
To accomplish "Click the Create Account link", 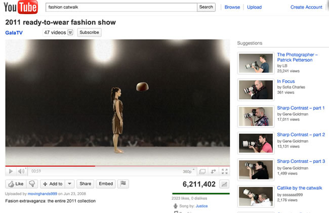I will tap(306, 7).
